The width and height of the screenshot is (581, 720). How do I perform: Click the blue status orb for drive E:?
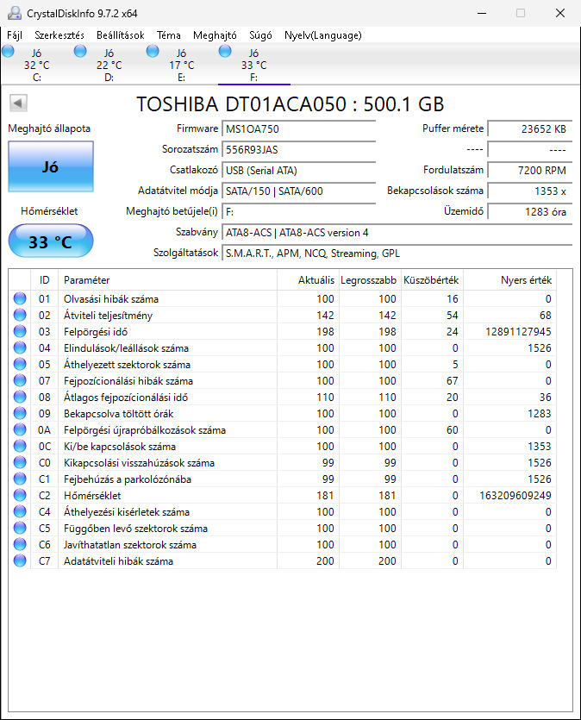(153, 51)
